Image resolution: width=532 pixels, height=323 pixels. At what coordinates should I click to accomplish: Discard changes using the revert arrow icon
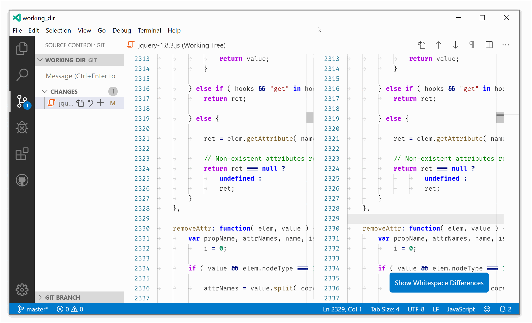pos(90,103)
